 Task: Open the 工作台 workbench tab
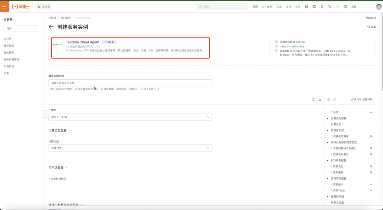click(x=44, y=7)
